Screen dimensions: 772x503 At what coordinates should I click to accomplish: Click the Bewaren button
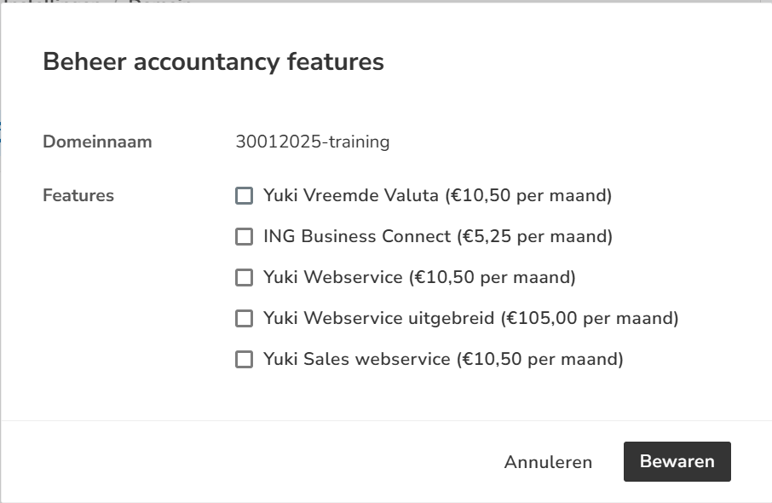pyautogui.click(x=677, y=461)
